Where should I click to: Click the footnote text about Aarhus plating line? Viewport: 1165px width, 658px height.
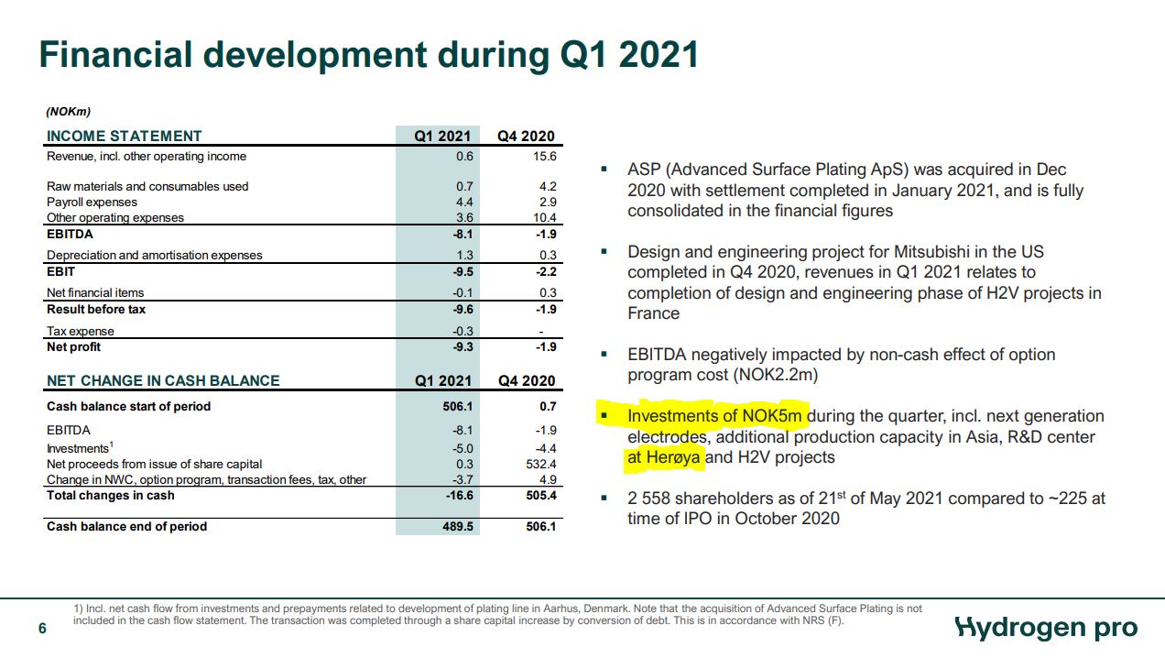pyautogui.click(x=497, y=614)
